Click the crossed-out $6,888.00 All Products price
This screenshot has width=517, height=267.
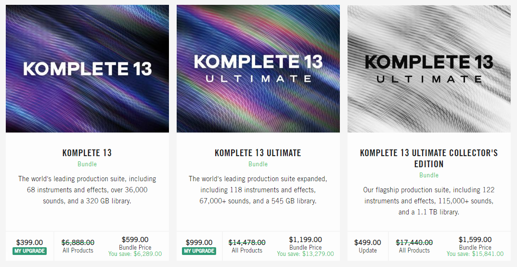(78, 242)
